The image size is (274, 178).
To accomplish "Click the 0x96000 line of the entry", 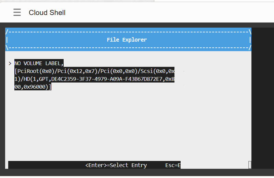I will click(32, 87).
